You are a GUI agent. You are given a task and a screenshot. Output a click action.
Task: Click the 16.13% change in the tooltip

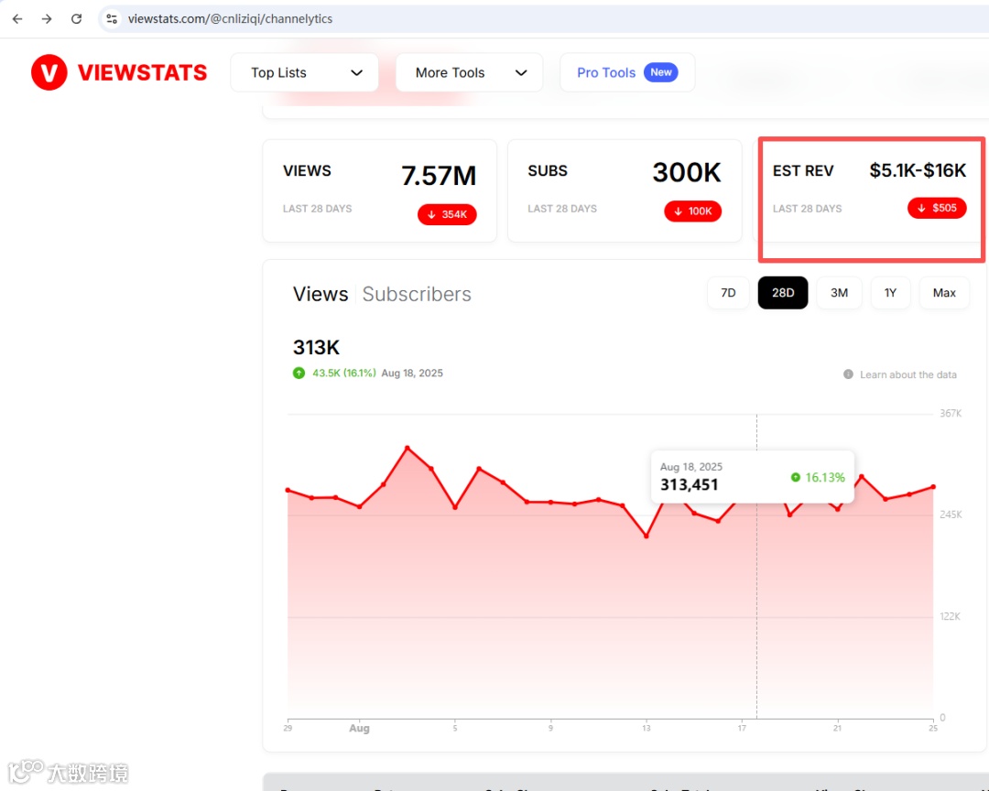(824, 478)
